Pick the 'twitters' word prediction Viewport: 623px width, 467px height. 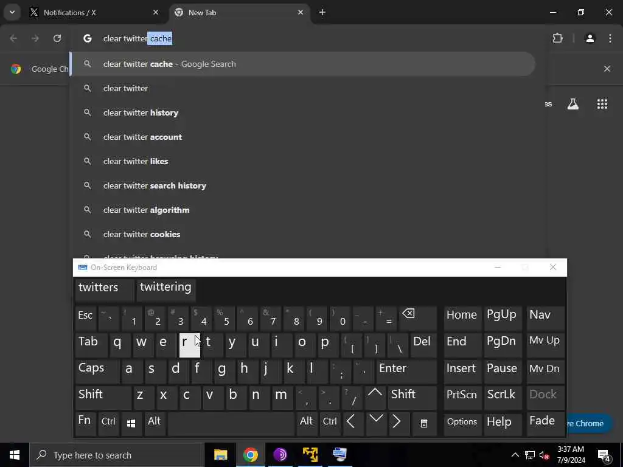[103, 290]
